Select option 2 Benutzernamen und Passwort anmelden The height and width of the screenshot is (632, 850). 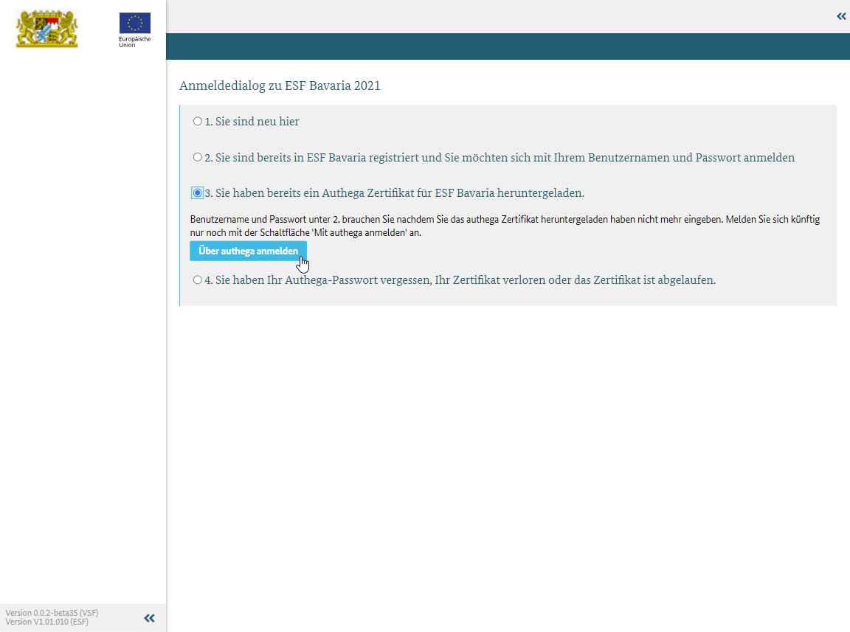pyautogui.click(x=197, y=157)
